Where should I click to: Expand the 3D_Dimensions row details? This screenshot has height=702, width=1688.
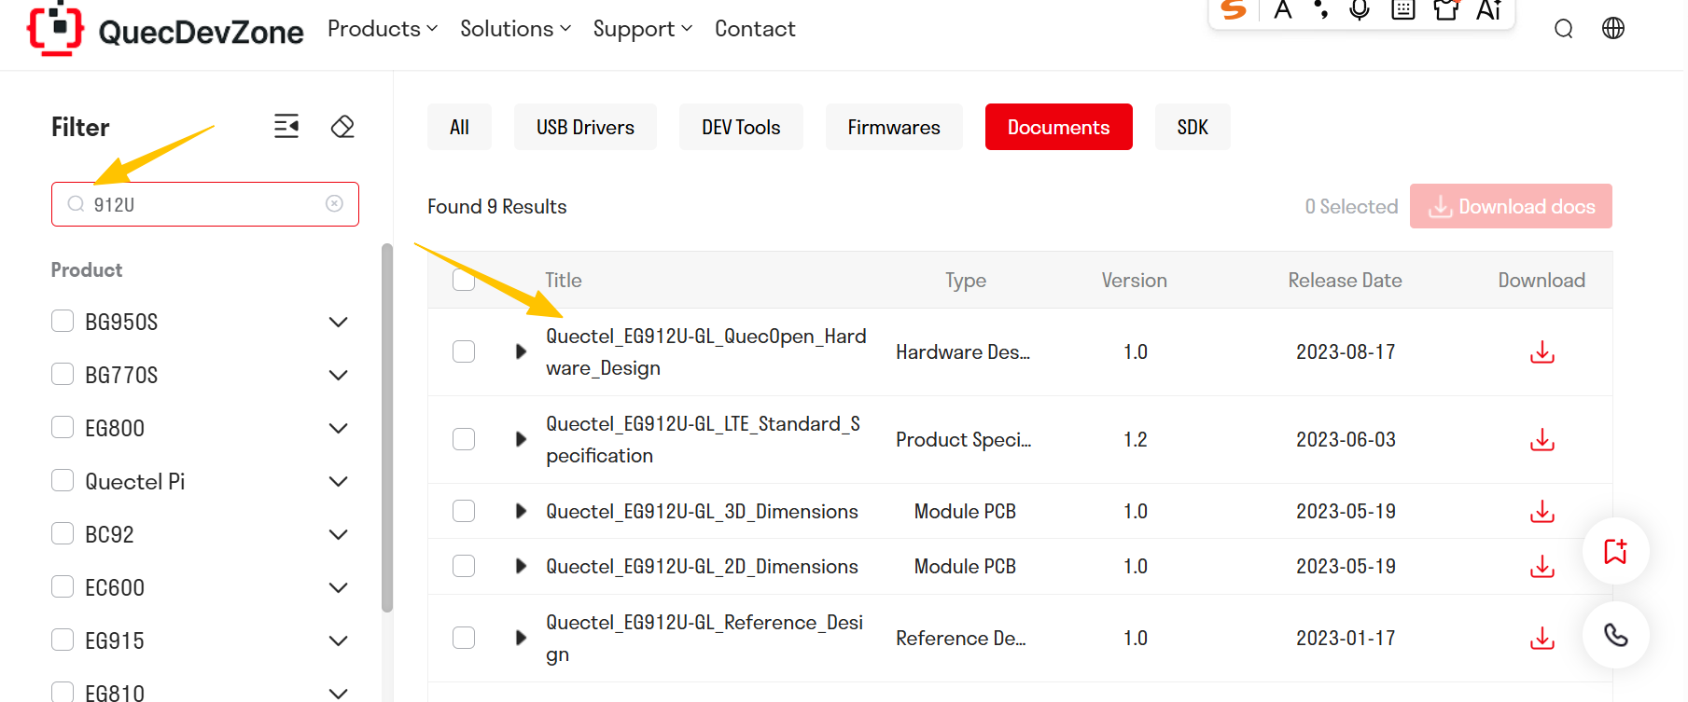pyautogui.click(x=522, y=511)
